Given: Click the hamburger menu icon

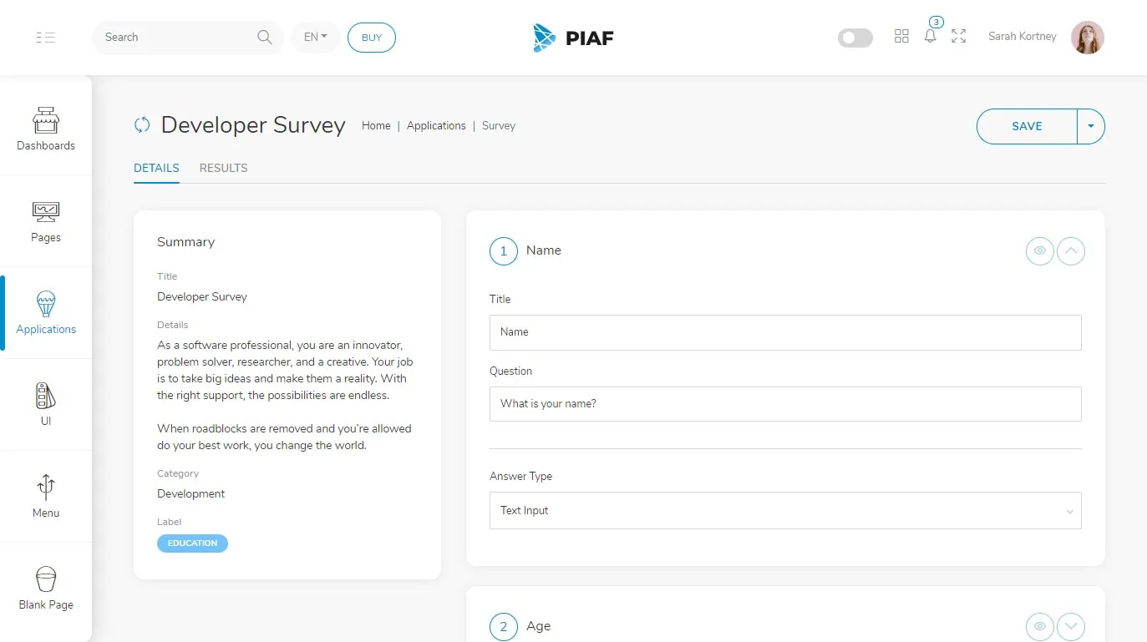Looking at the screenshot, I should pos(46,37).
